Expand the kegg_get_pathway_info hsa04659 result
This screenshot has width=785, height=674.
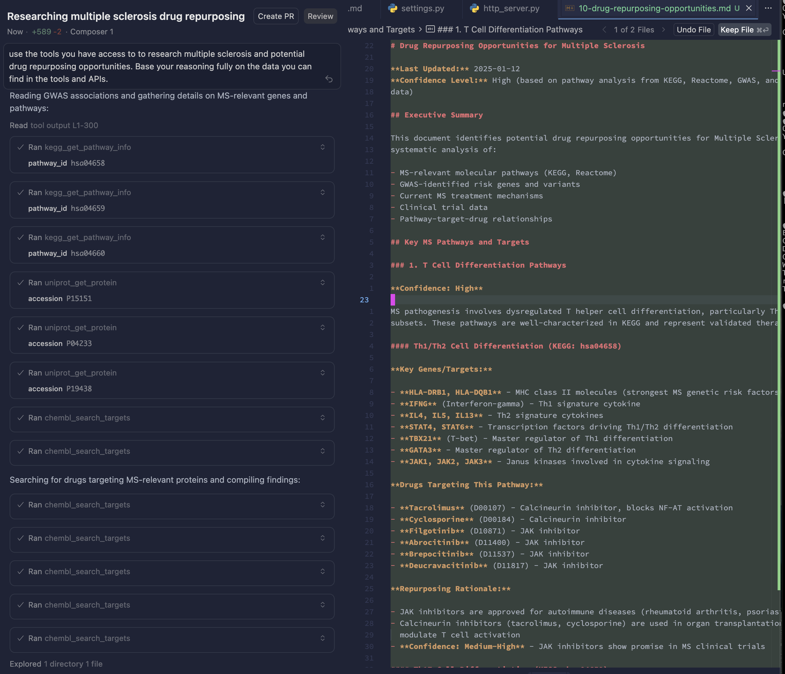(322, 192)
